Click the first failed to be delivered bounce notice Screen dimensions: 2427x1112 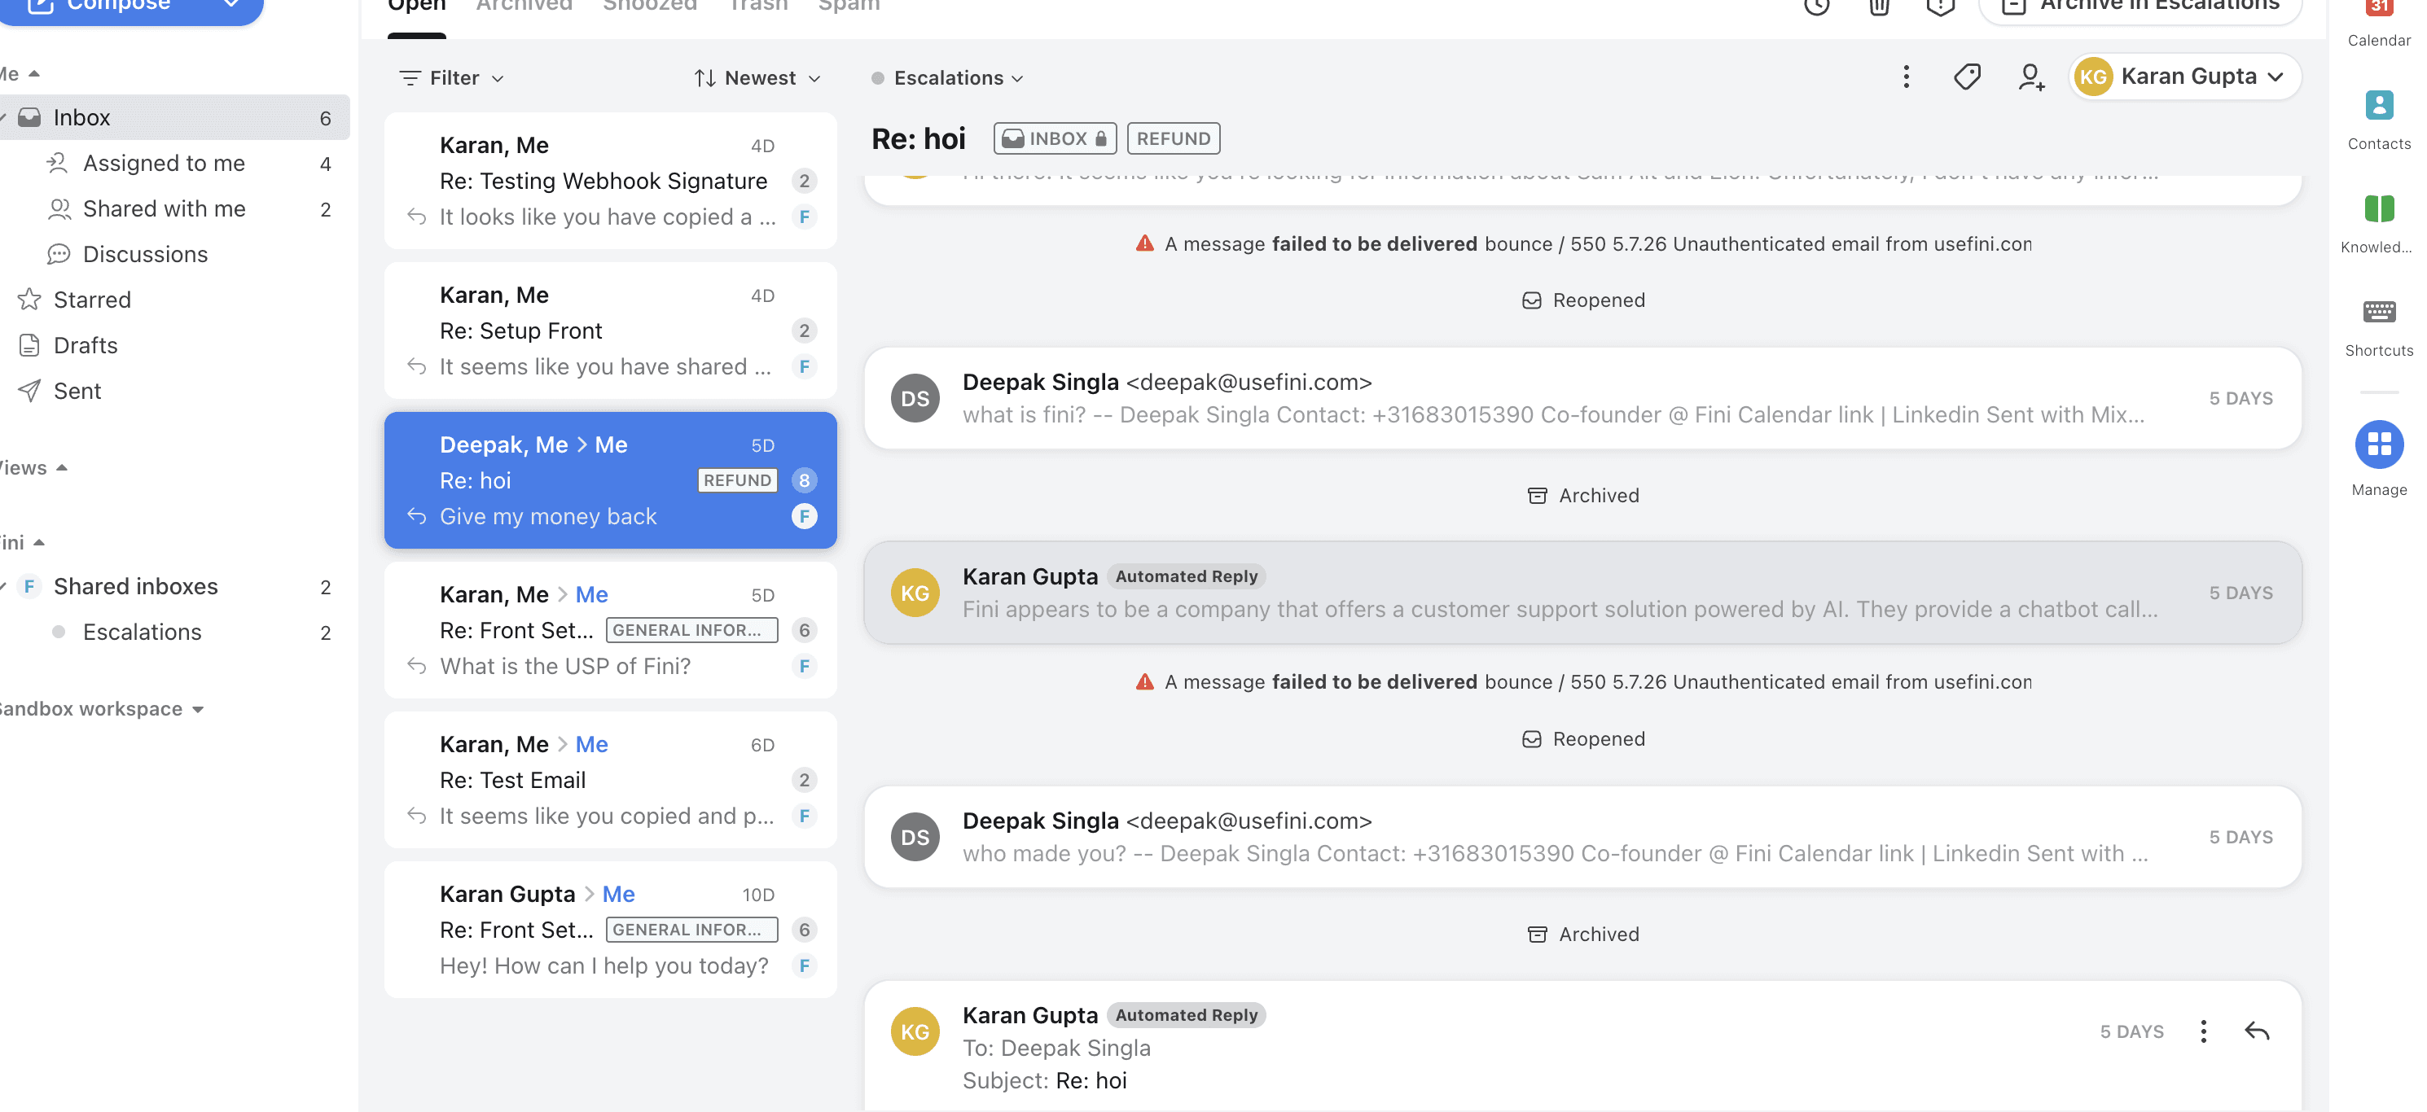[x=1582, y=244]
